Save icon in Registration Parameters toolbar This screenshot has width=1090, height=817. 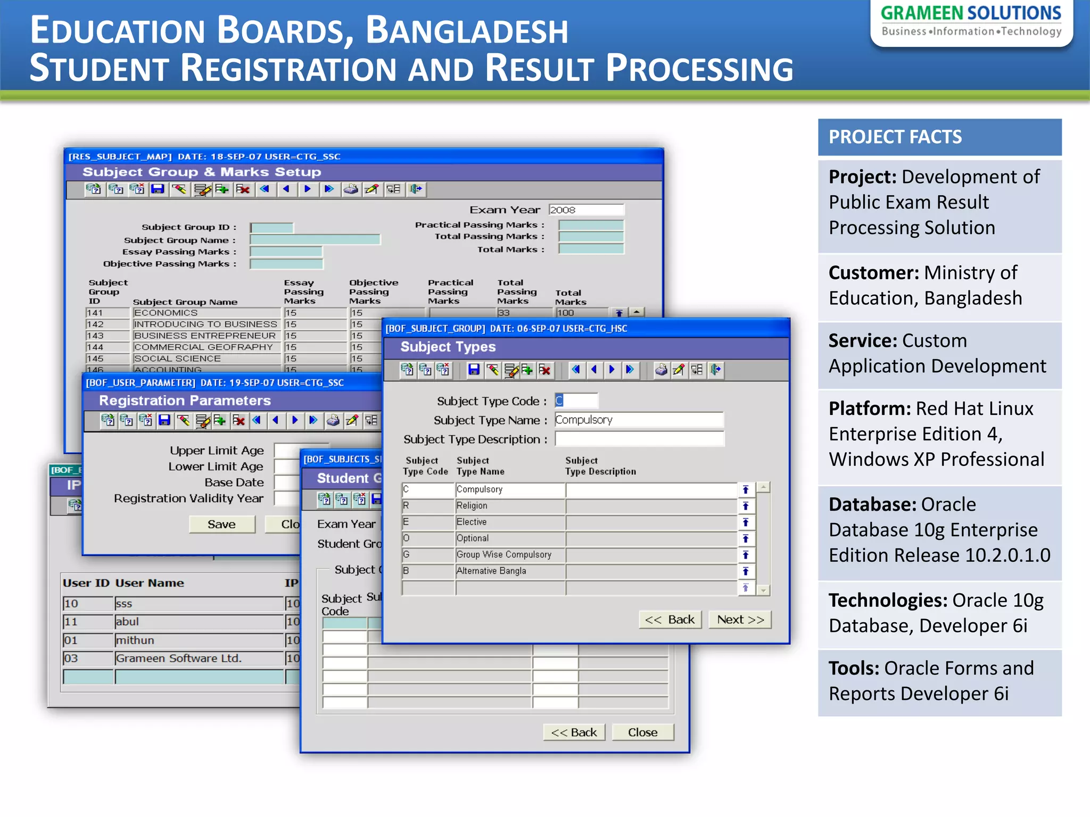tap(164, 421)
